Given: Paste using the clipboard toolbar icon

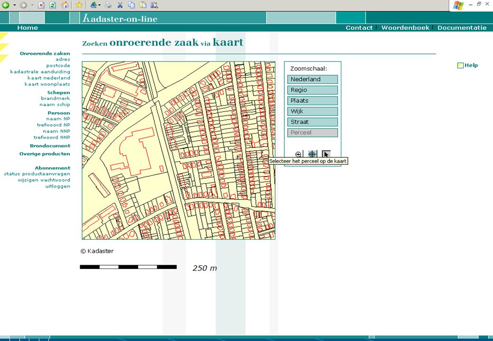Looking at the screenshot, I should click(x=143, y=5).
